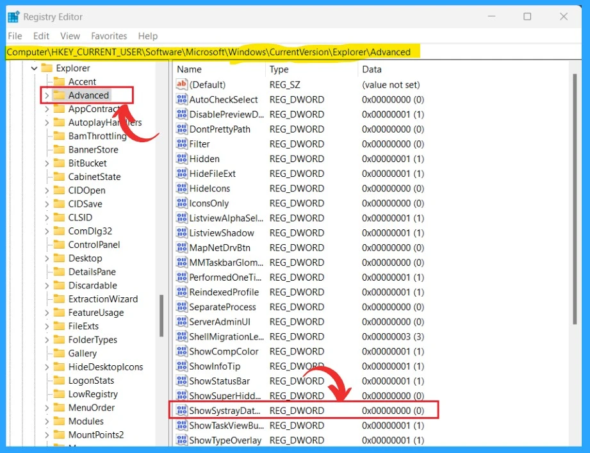Expand the BitBucket key chevron

click(47, 163)
